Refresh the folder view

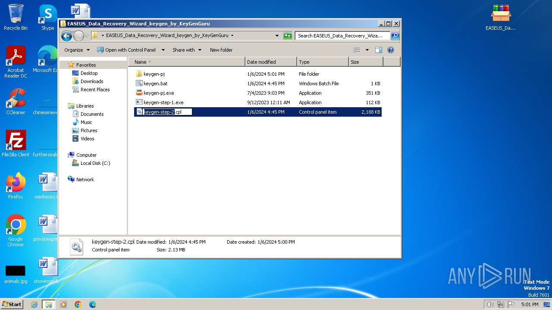click(288, 36)
